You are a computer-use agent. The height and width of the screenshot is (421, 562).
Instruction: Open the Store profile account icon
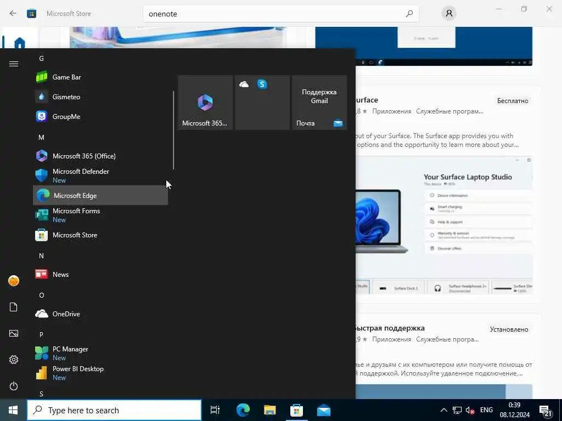pyautogui.click(x=449, y=14)
